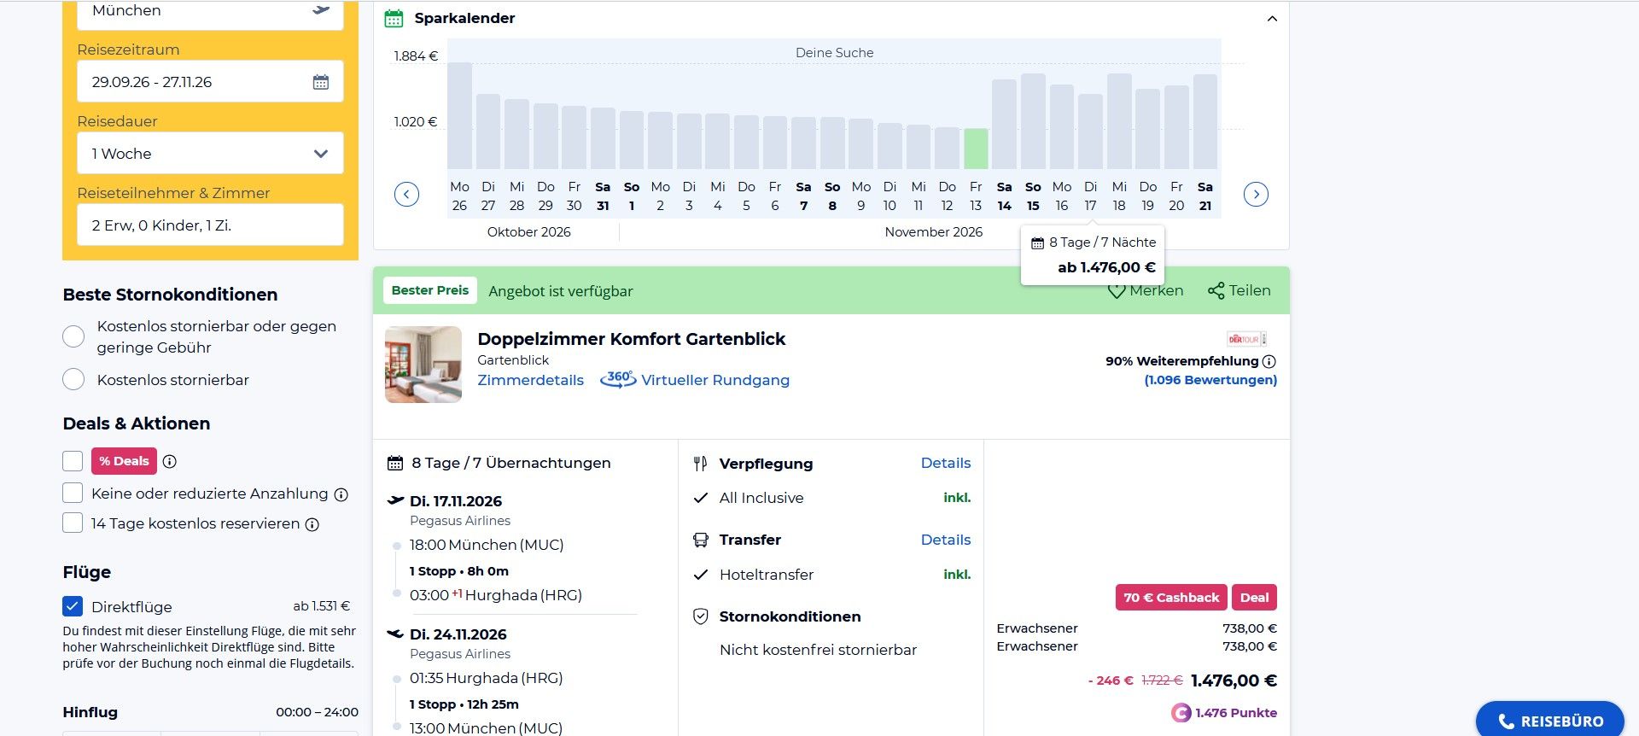Collapse the Sparkalender panel
The height and width of the screenshot is (736, 1639).
pos(1272,19)
